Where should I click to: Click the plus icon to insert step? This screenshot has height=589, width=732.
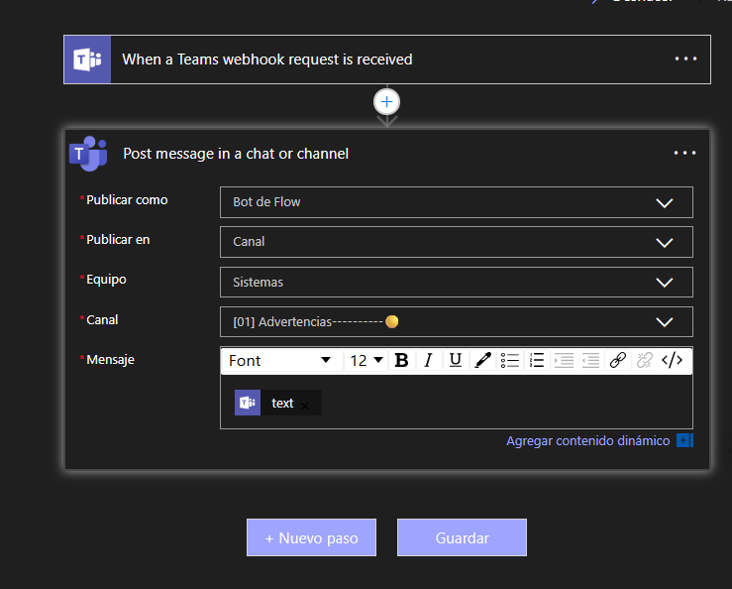[x=387, y=101]
